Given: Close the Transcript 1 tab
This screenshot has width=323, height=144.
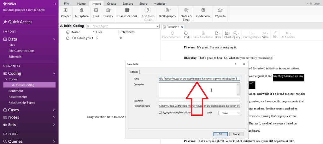Looking at the screenshot, I should (182, 27).
